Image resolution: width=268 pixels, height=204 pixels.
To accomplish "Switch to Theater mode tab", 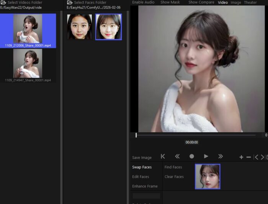I will (250, 2).
